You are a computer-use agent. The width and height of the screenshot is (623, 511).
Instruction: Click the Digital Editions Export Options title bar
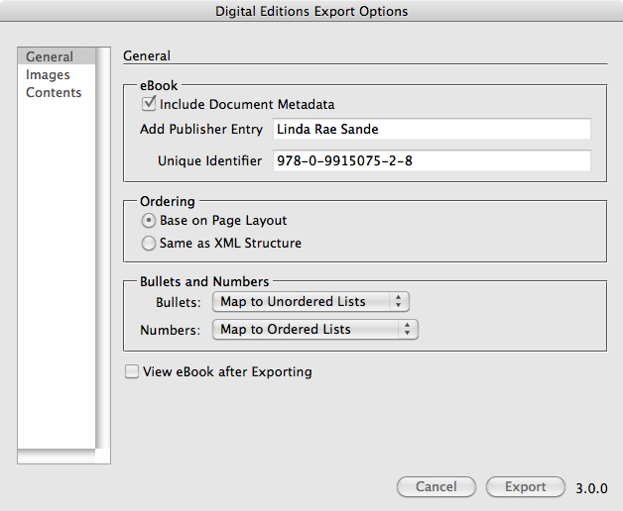coord(311,12)
